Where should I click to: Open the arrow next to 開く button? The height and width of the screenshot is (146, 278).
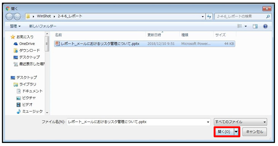236,132
